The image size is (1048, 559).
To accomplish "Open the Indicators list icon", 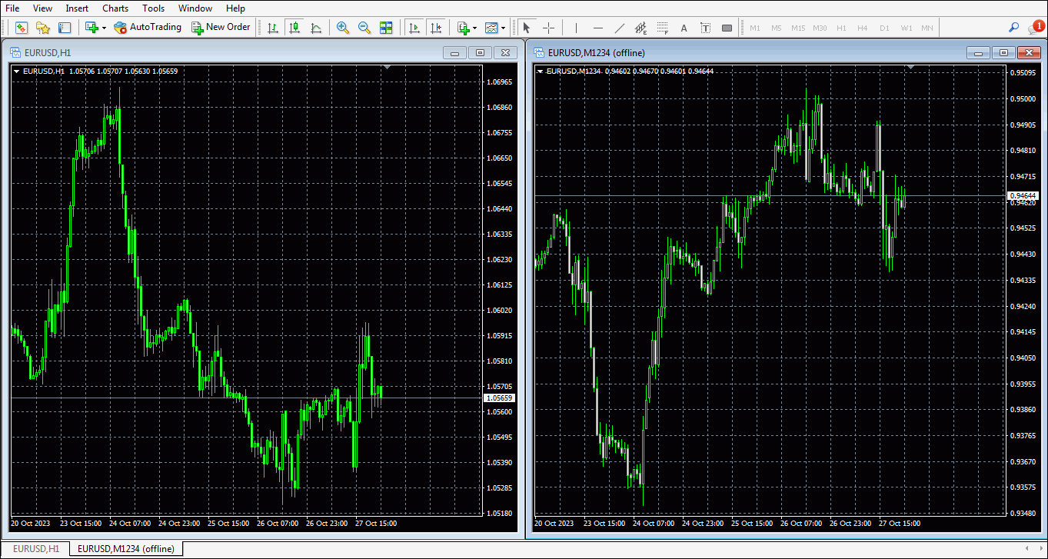I will [x=463, y=28].
